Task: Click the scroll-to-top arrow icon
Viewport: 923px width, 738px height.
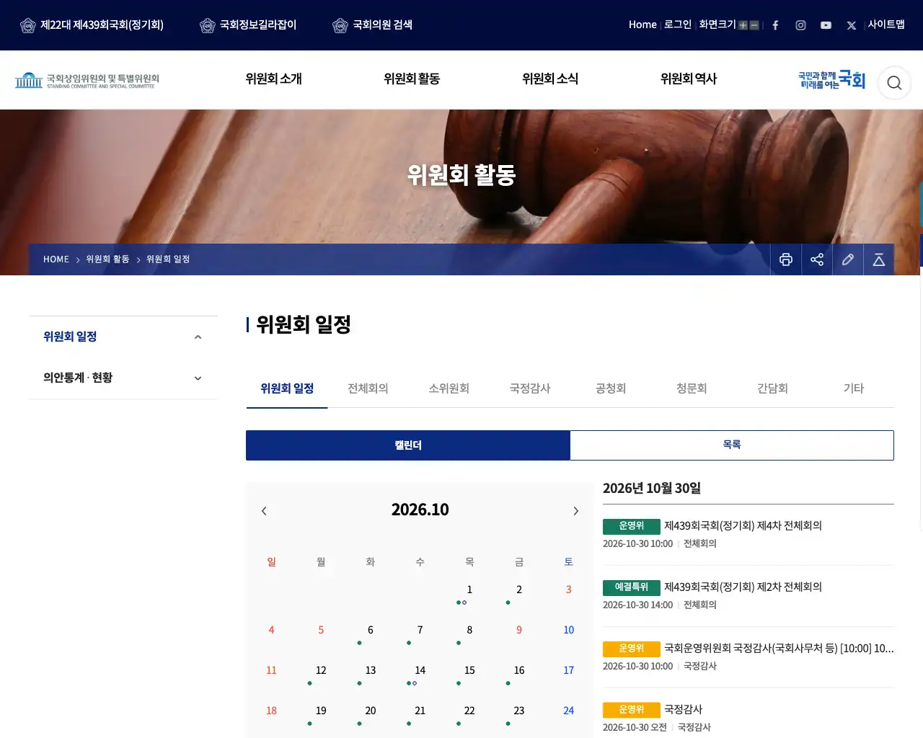Action: click(879, 259)
